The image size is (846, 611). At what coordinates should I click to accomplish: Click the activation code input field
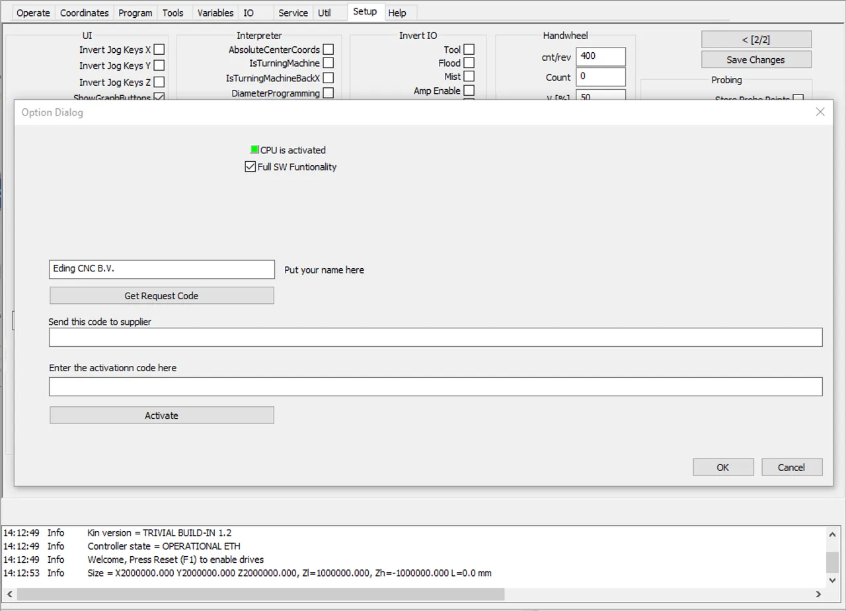(x=435, y=386)
